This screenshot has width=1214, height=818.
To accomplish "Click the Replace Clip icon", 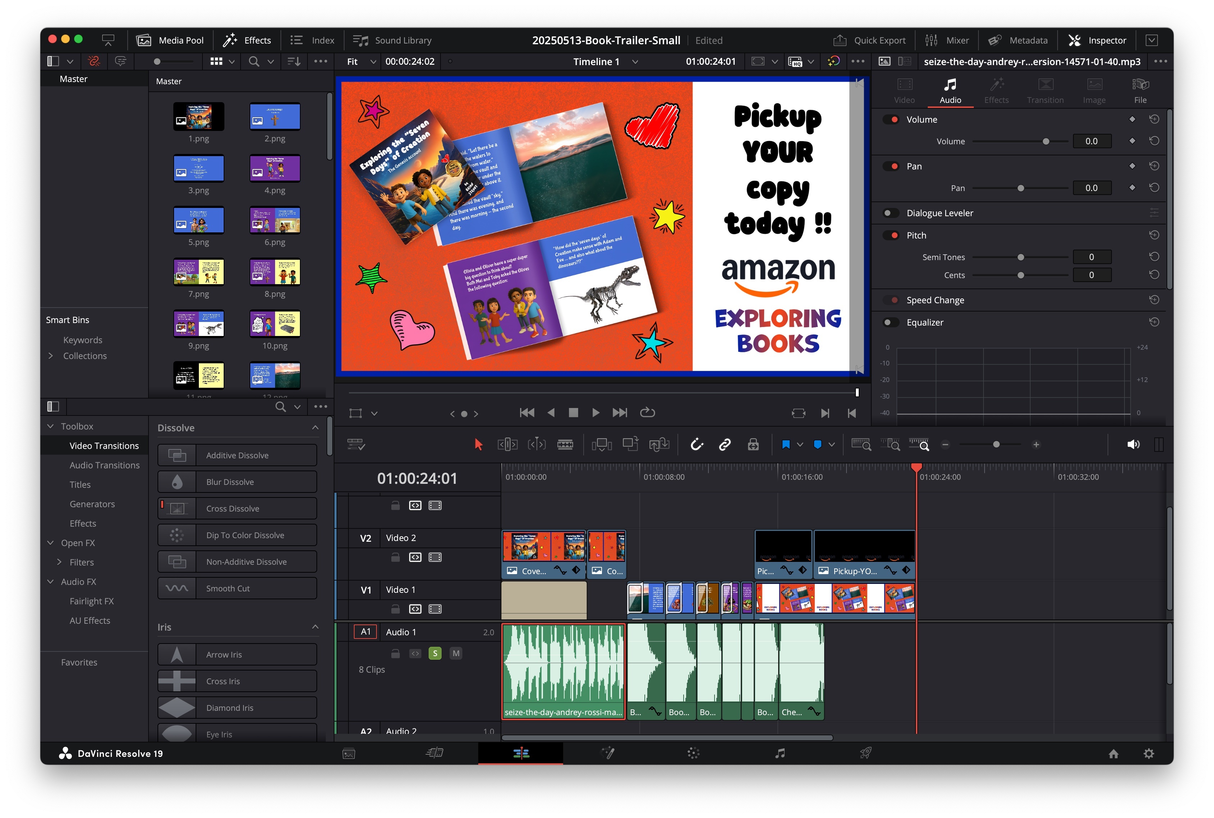I will pyautogui.click(x=659, y=445).
